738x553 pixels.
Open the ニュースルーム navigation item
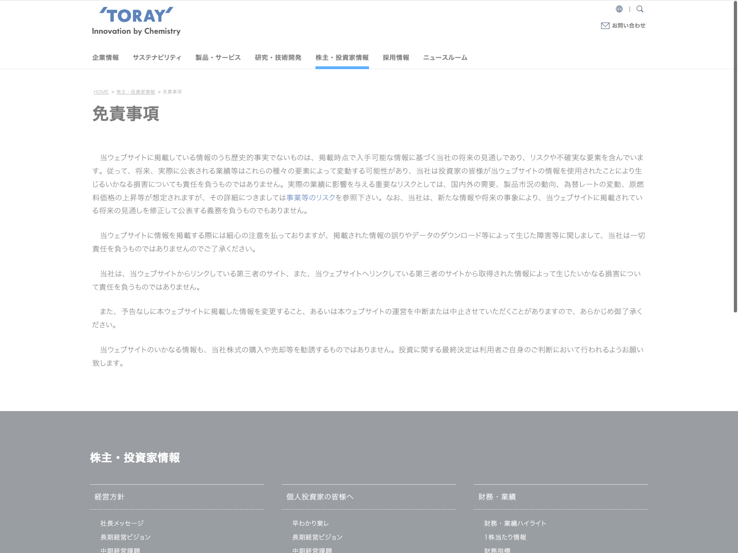click(445, 58)
